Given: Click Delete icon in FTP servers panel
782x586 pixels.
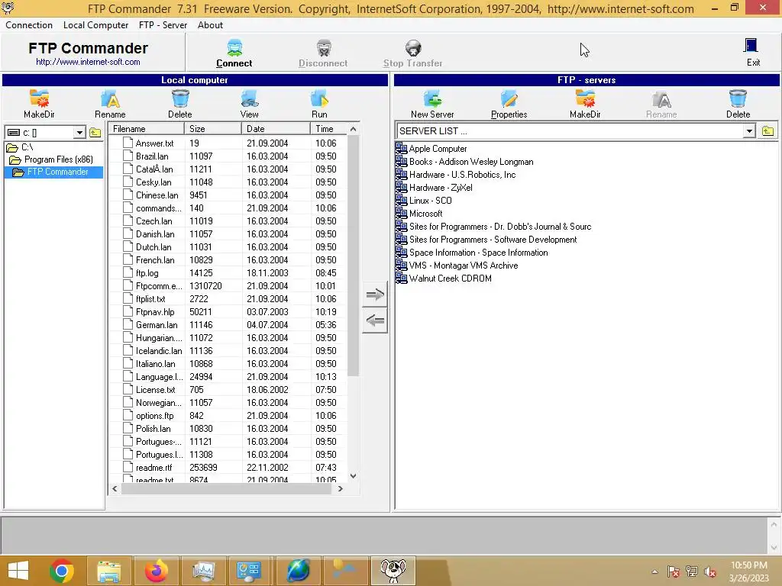Looking at the screenshot, I should (738, 98).
